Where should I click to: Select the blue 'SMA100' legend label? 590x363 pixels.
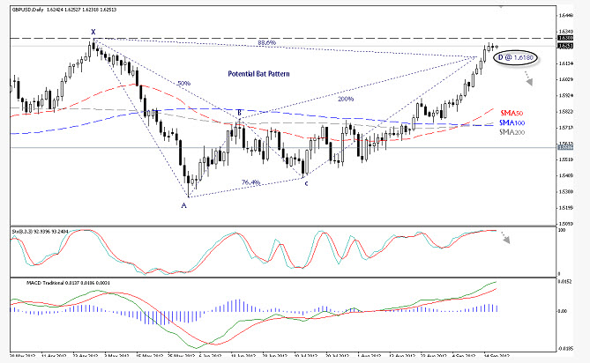512,122
